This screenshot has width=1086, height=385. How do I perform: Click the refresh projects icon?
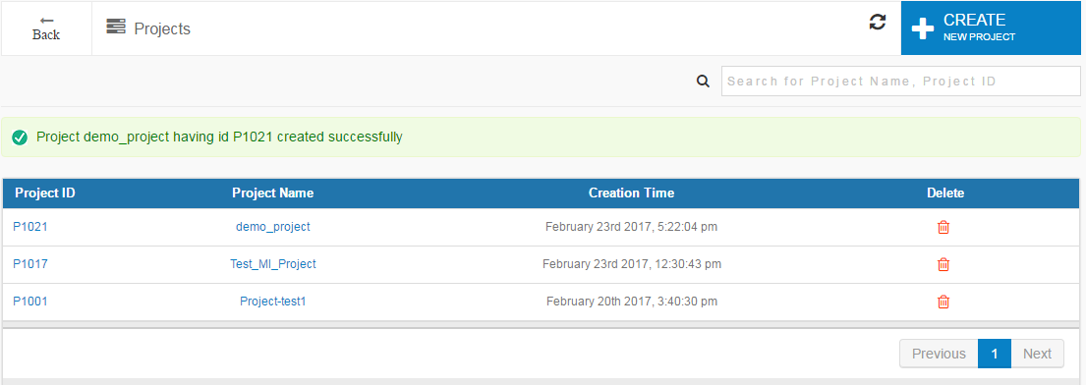click(x=877, y=23)
